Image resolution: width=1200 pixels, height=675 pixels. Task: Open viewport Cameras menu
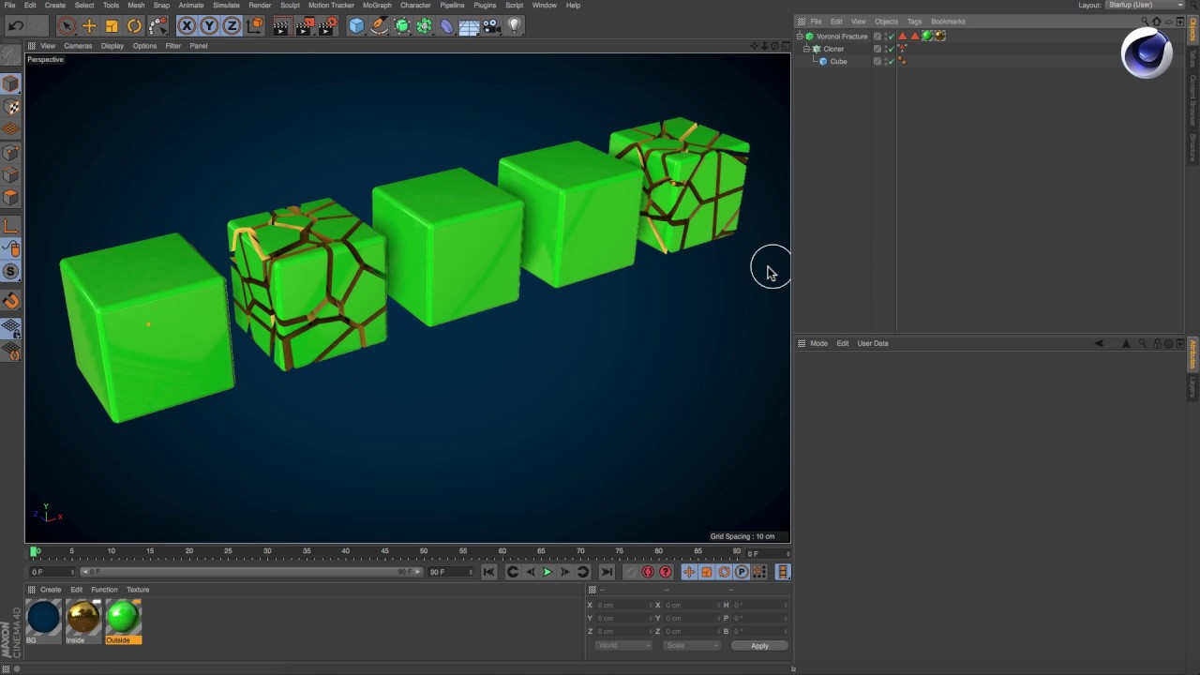pos(78,46)
